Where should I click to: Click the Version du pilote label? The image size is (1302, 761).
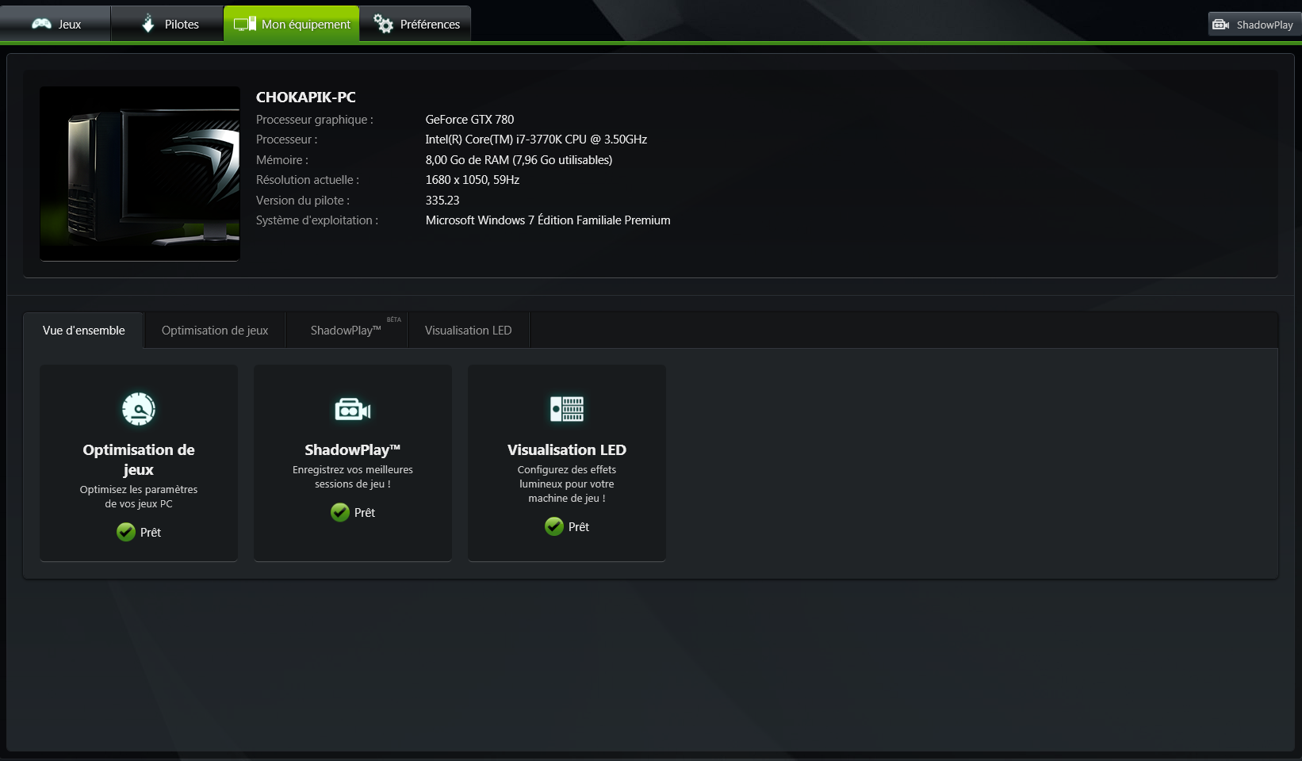(x=303, y=201)
